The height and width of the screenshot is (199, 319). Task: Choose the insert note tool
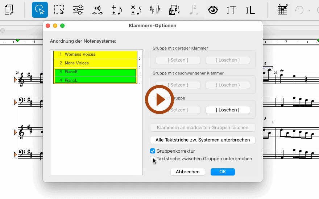coord(116,10)
